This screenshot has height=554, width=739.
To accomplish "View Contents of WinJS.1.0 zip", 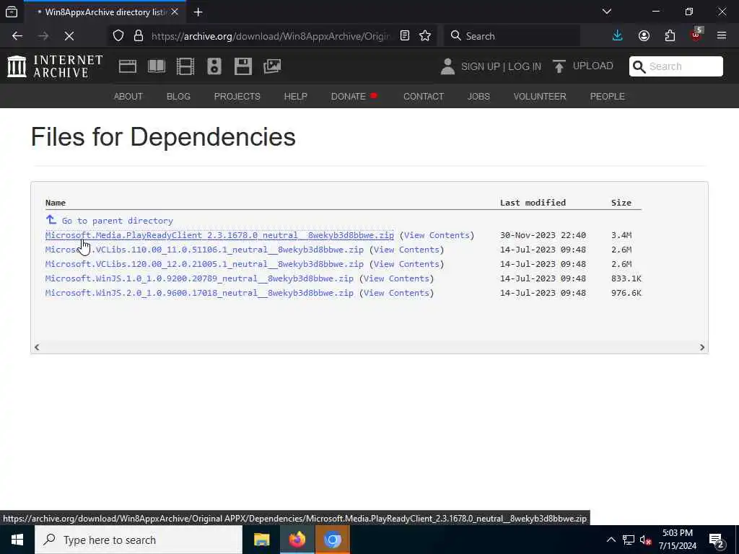I will coord(396,278).
